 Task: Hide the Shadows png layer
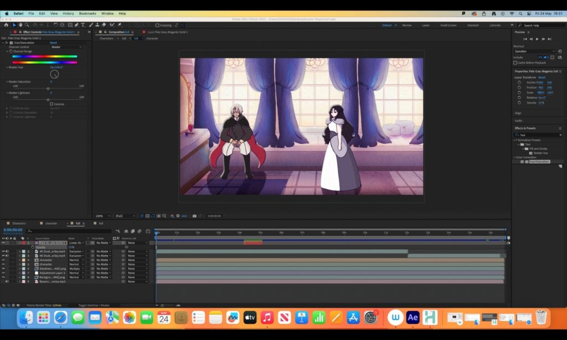(3, 269)
